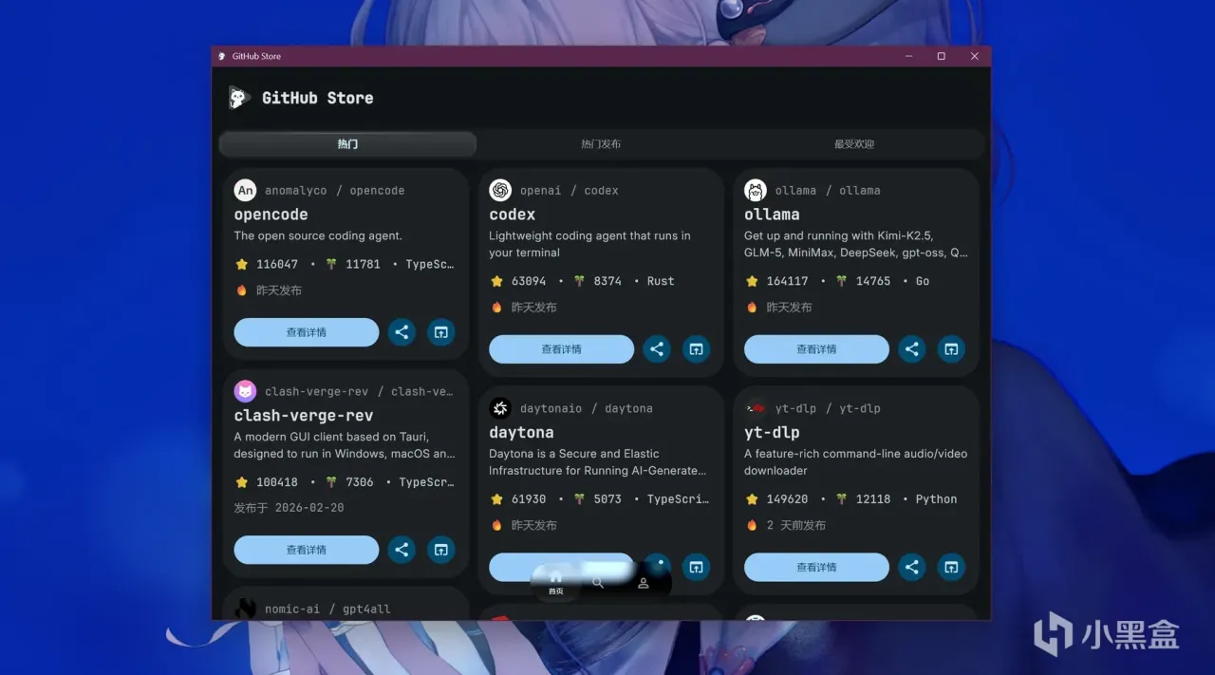1215x675 pixels.
Task: Select the clash-verge-rev card title
Action: pos(304,416)
